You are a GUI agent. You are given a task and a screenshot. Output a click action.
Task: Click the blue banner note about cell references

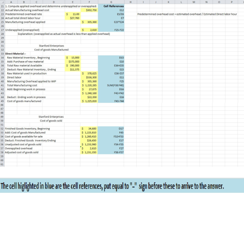click(122, 186)
